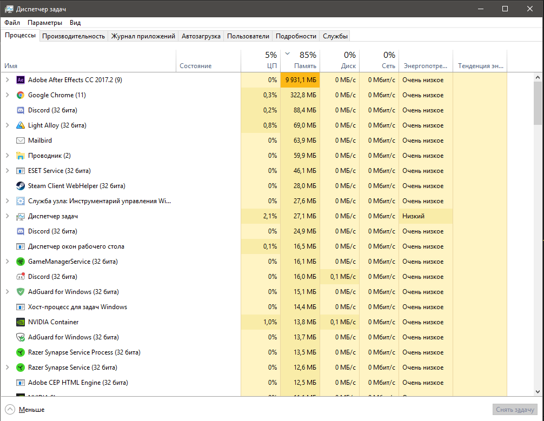The image size is (544, 421).
Task: Click the ESET Service icon
Action: click(21, 171)
